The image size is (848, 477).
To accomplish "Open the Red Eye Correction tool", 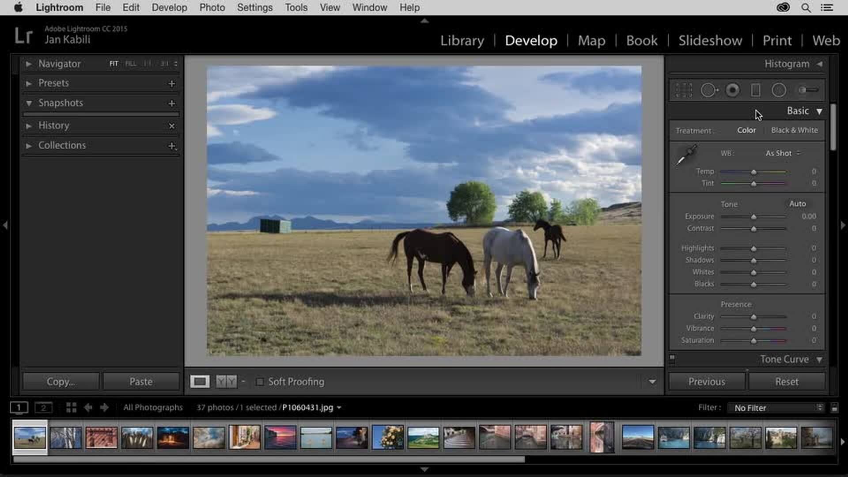I will point(732,90).
